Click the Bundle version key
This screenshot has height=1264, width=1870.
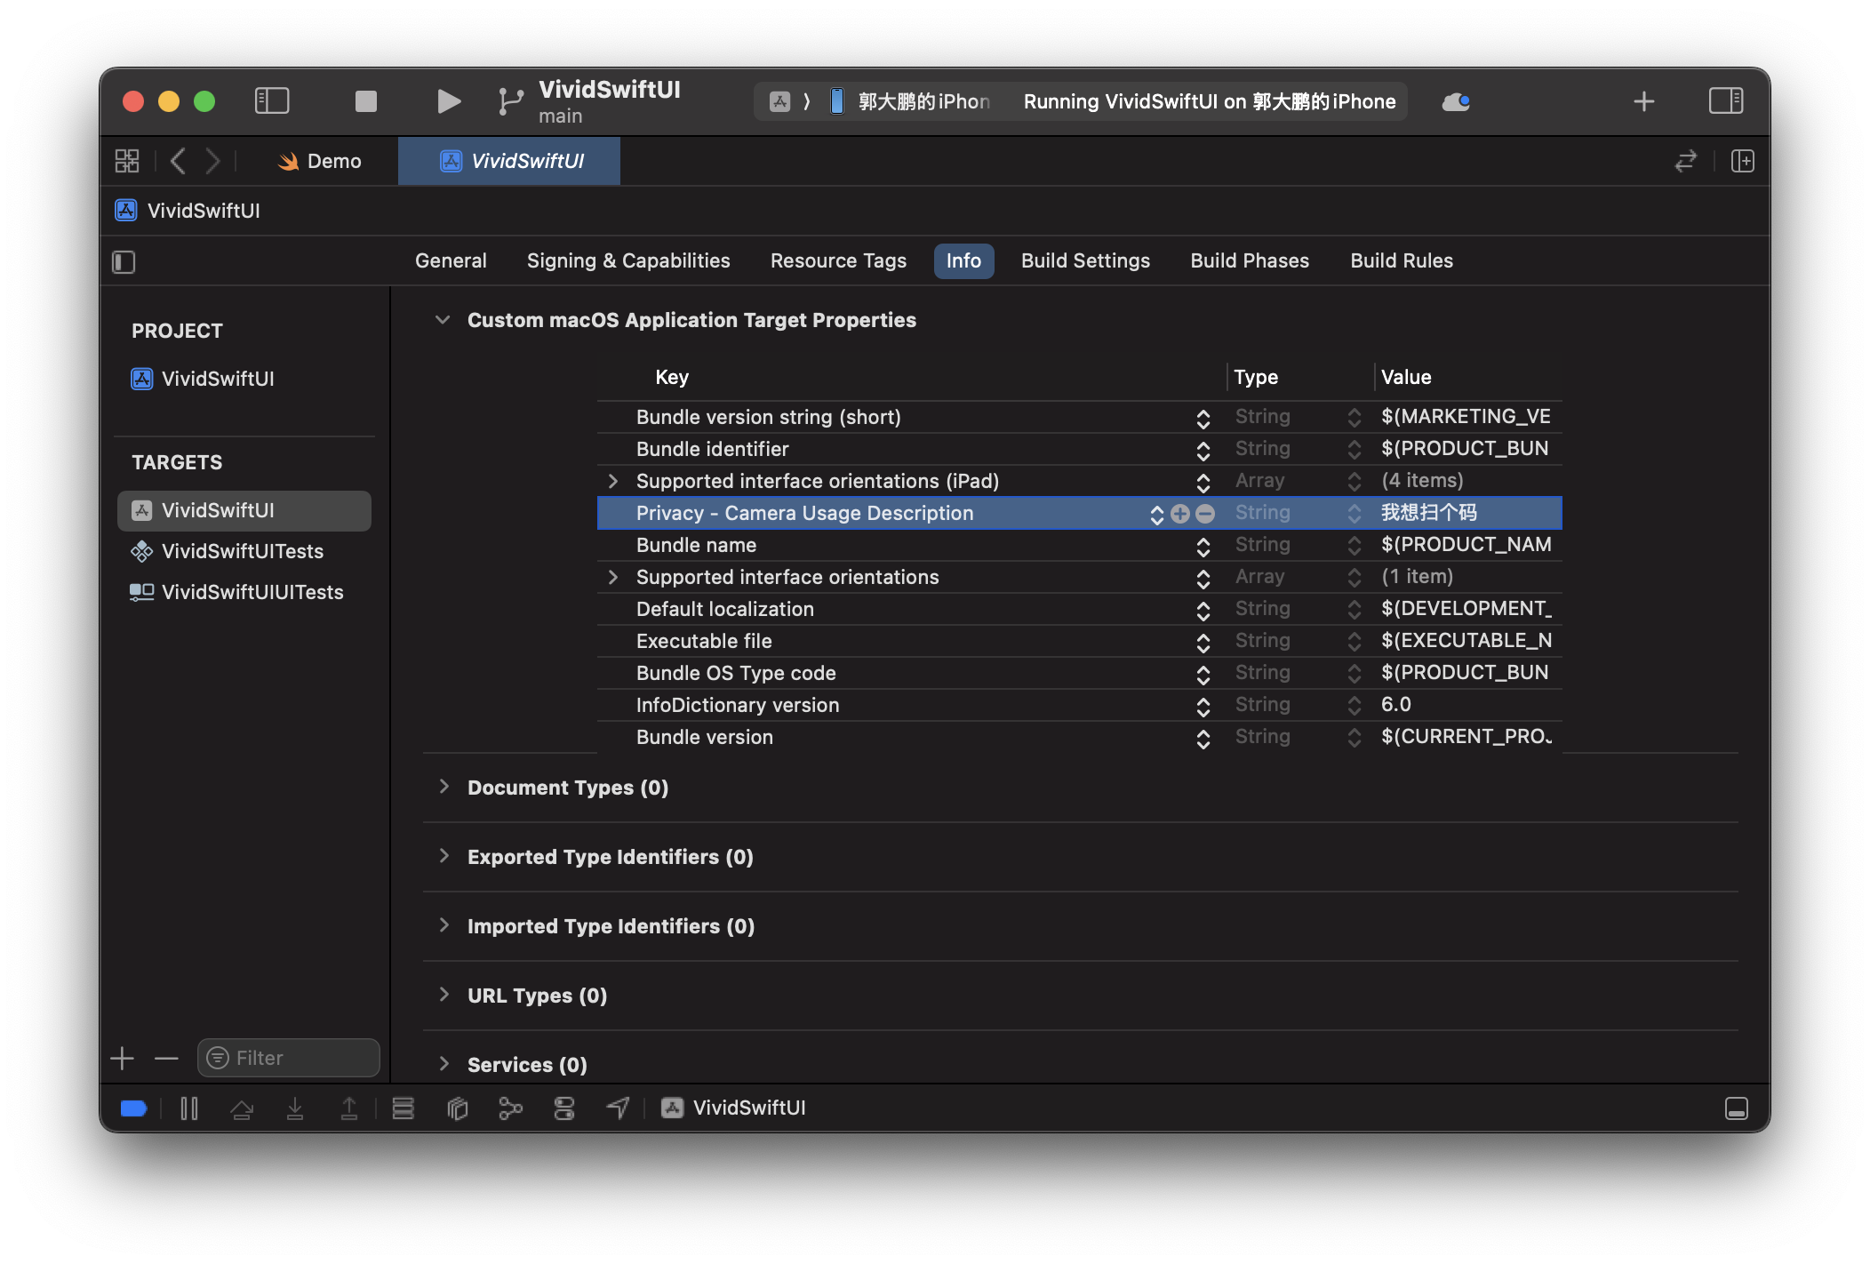tap(704, 737)
